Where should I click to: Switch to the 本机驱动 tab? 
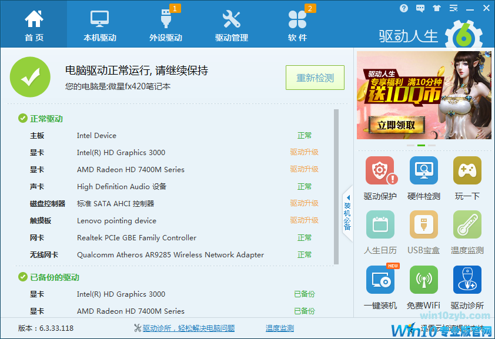pos(98,24)
